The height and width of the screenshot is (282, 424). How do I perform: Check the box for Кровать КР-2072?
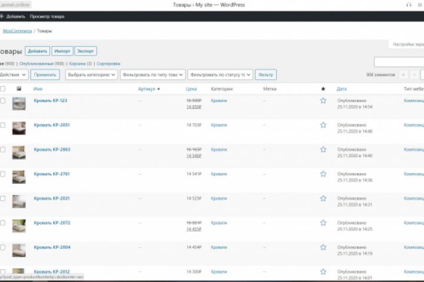pos(3,223)
